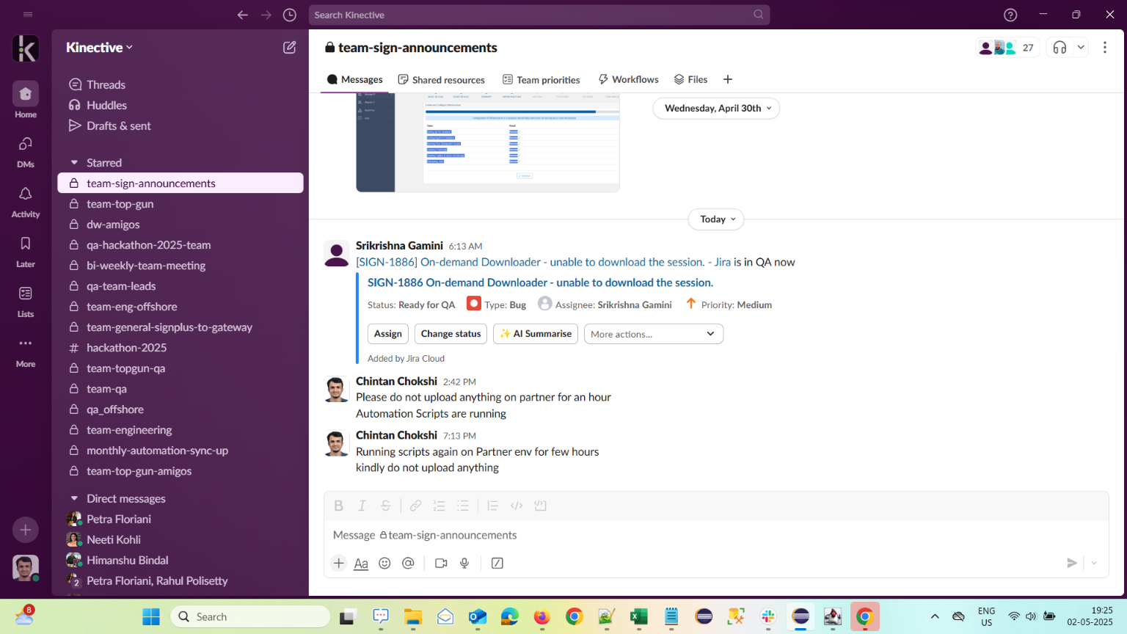Apply bold formatting in composer
Screen dimensions: 1127x634
coord(338,506)
